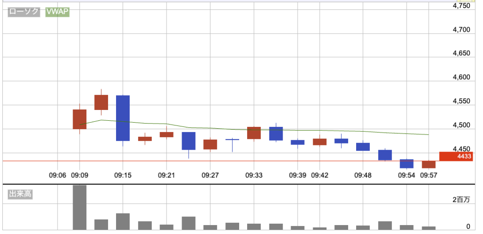
Task: Click the blue doji candle at 09:30
Action: [x=232, y=140]
